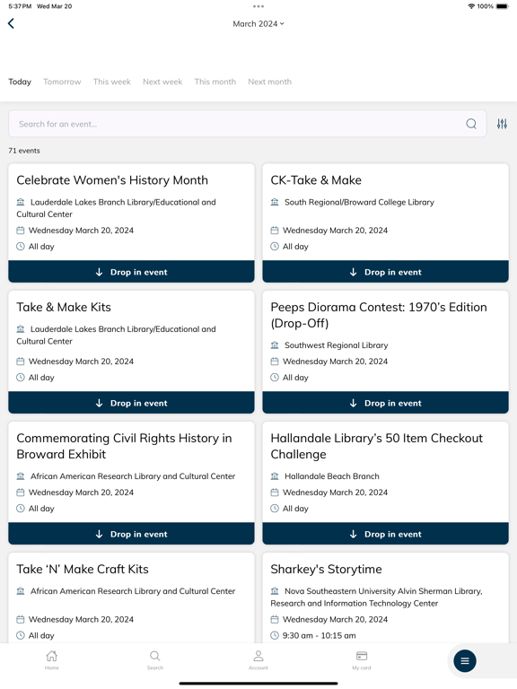
Task: Switch to Next month events
Action: (269, 82)
